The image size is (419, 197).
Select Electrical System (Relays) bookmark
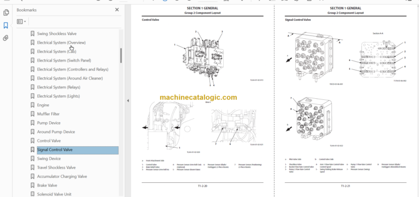point(58,87)
